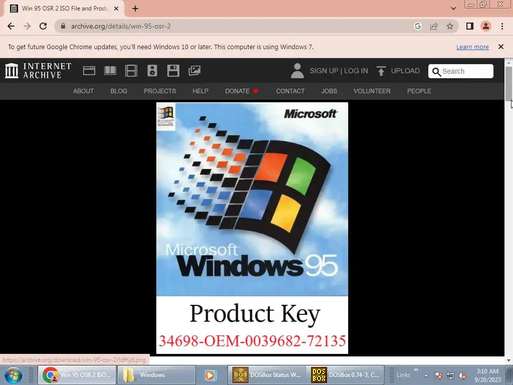The height and width of the screenshot is (385, 513).
Task: Open the CONTACT menu item
Action: pos(290,91)
